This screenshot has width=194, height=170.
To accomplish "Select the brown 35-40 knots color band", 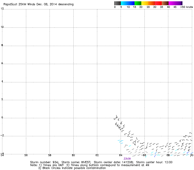I will click(x=165, y=3).
